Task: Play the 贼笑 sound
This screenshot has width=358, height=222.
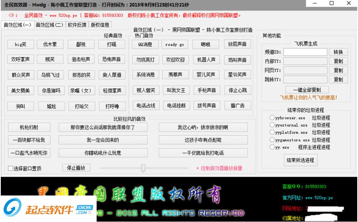Action: click(x=50, y=59)
